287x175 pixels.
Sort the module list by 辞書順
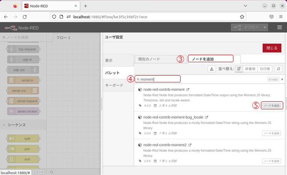[x=250, y=69]
